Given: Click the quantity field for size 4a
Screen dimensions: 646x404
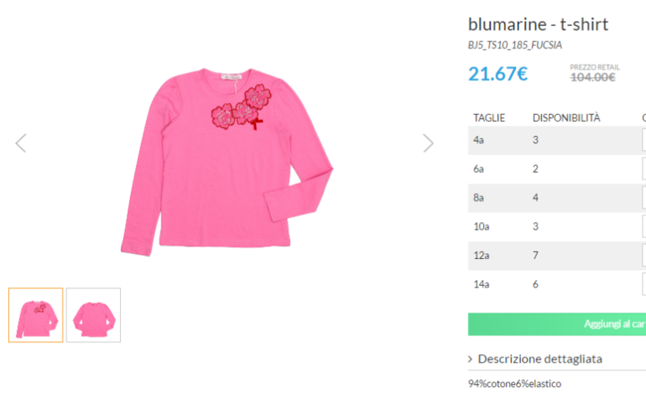Looking at the screenshot, I should click(643, 140).
